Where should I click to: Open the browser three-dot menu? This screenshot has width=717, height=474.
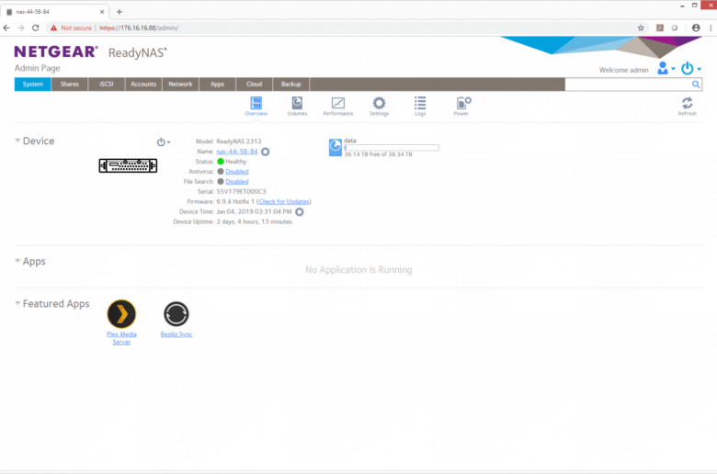711,28
